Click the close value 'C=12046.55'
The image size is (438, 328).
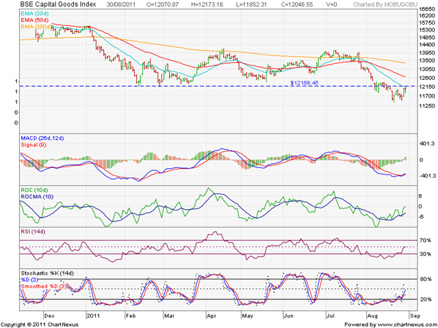(x=296, y=4)
